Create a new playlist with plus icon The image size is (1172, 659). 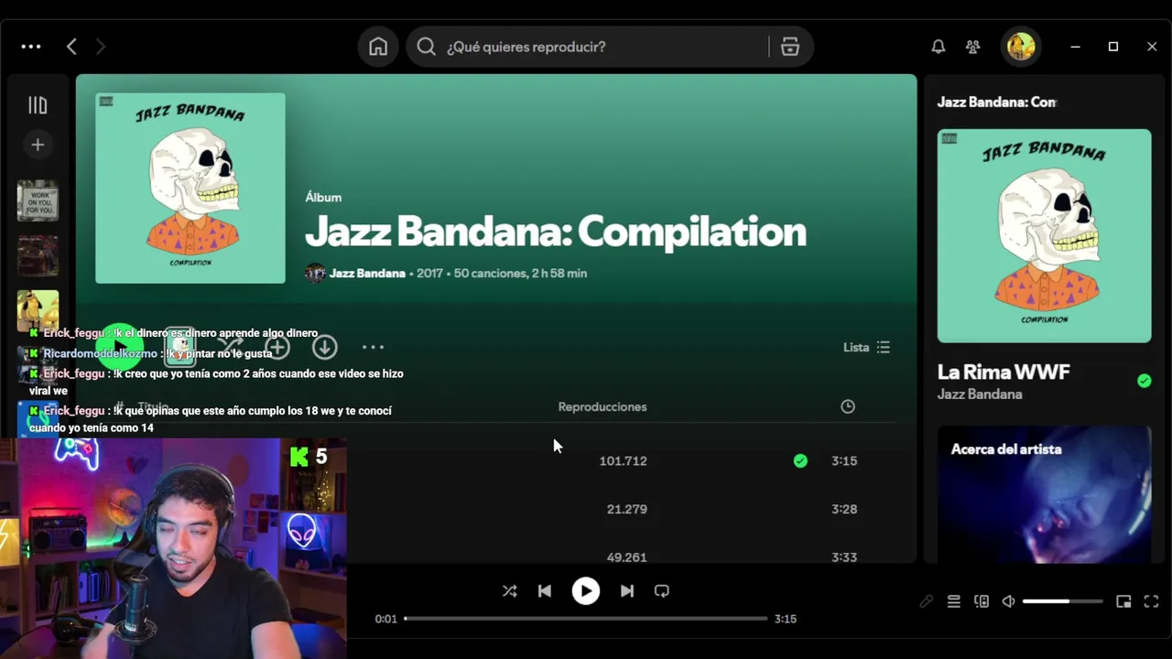(38, 145)
